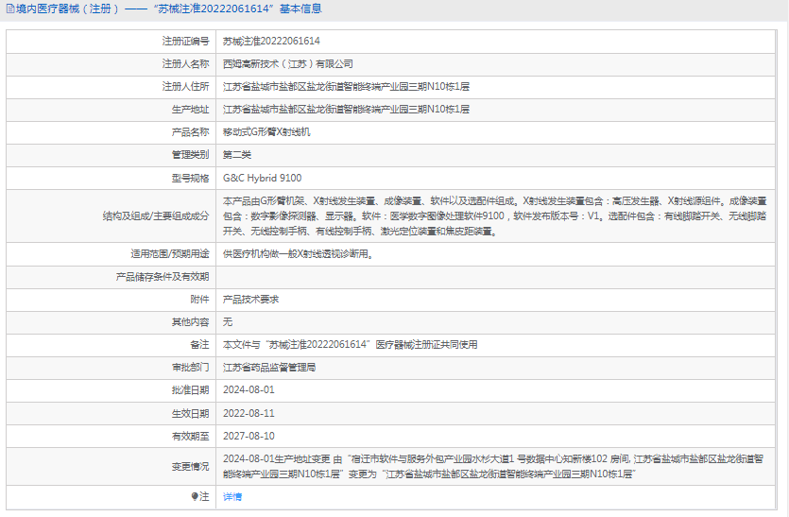Click the 适用范围/预期用途 label
The image size is (789, 517).
[x=170, y=254]
